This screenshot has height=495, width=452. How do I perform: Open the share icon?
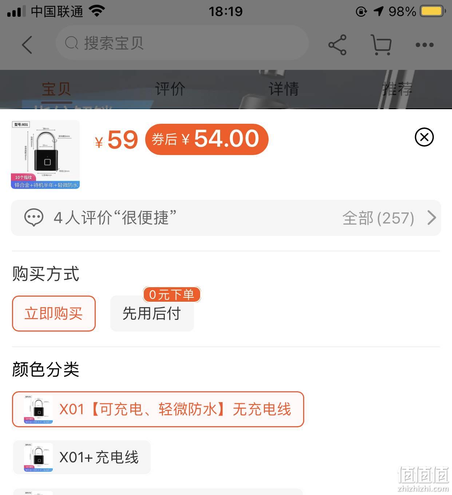[x=337, y=45]
